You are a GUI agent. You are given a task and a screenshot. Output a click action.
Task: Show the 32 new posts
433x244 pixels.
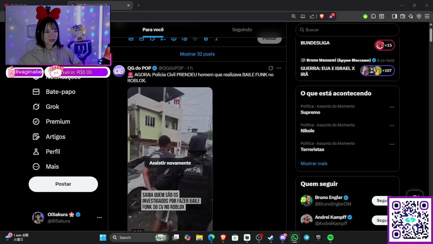tap(197, 54)
